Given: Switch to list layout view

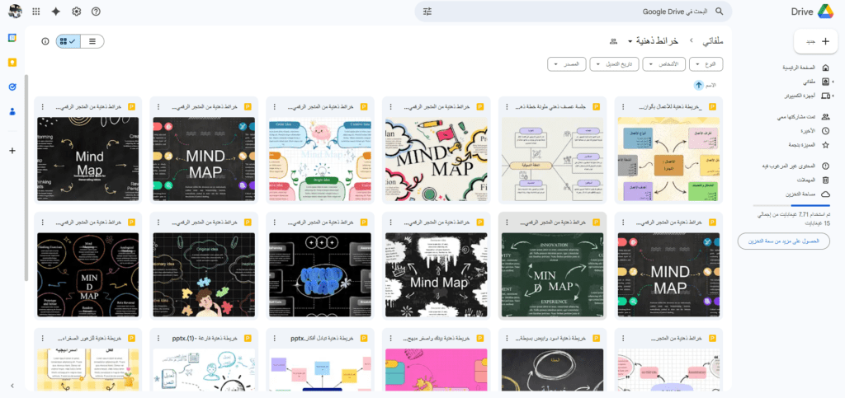Looking at the screenshot, I should click(x=92, y=40).
